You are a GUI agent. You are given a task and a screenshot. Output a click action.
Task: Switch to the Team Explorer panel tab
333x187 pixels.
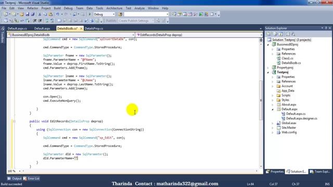(320, 171)
